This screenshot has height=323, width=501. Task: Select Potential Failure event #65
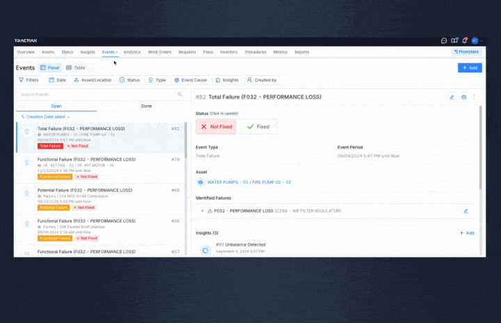coord(100,199)
